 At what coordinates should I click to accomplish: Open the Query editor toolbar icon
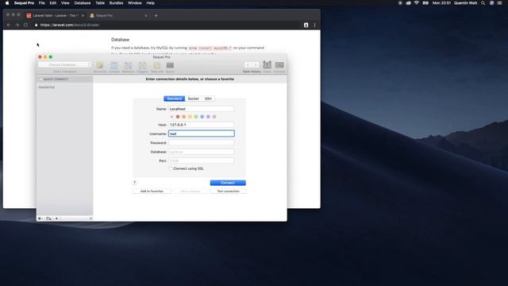click(170, 66)
